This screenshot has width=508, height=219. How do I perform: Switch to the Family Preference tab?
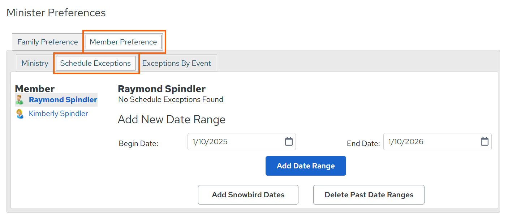click(47, 42)
